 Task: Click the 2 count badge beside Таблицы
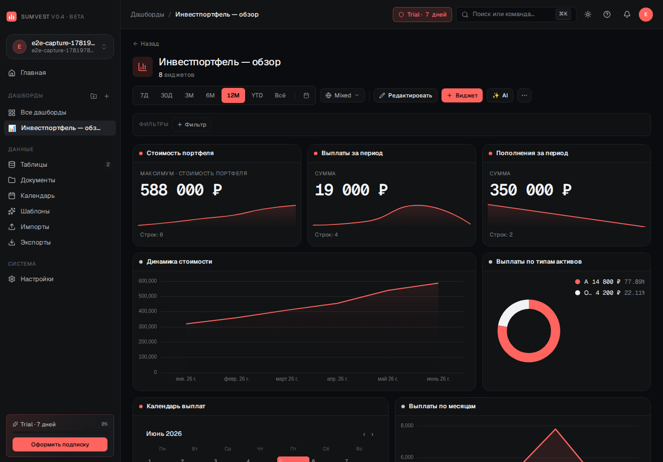(x=108, y=165)
